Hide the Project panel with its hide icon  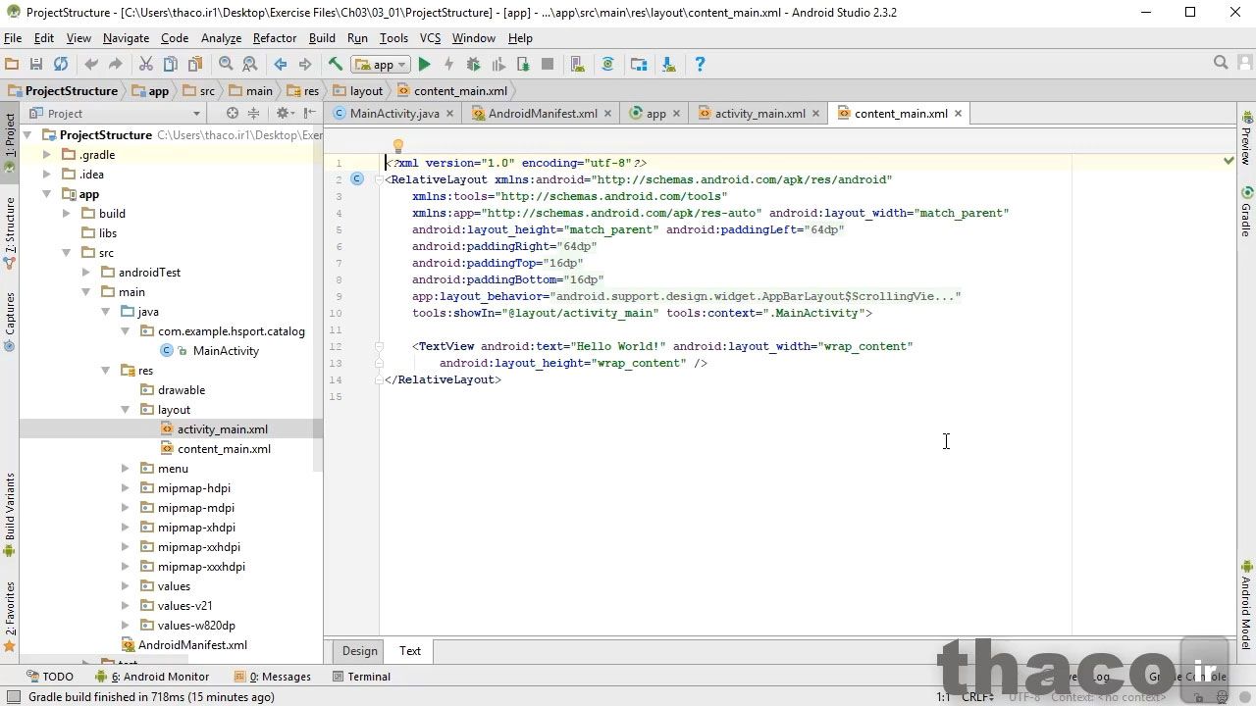[309, 113]
